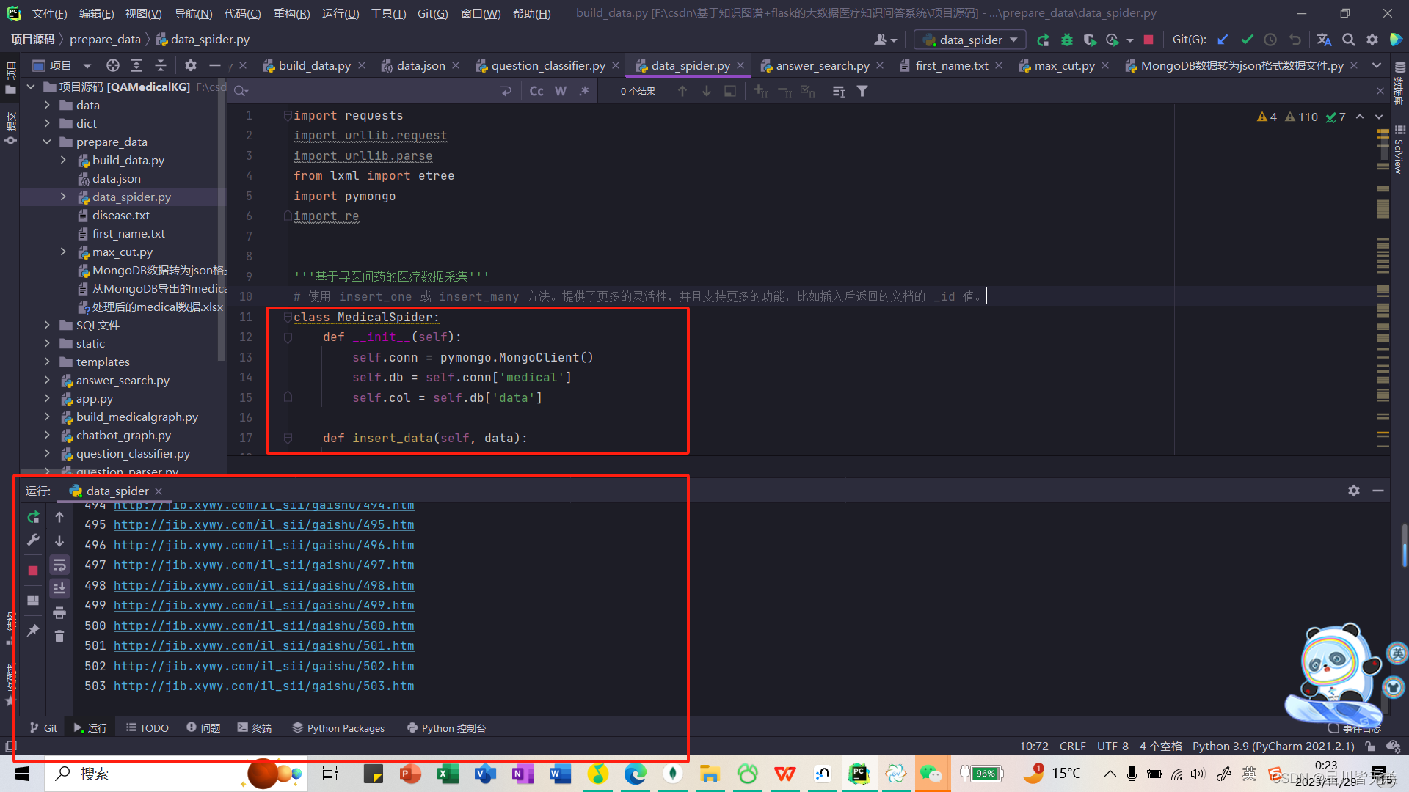1409x792 pixels.
Task: Clear console output with trash icon
Action: (x=59, y=636)
